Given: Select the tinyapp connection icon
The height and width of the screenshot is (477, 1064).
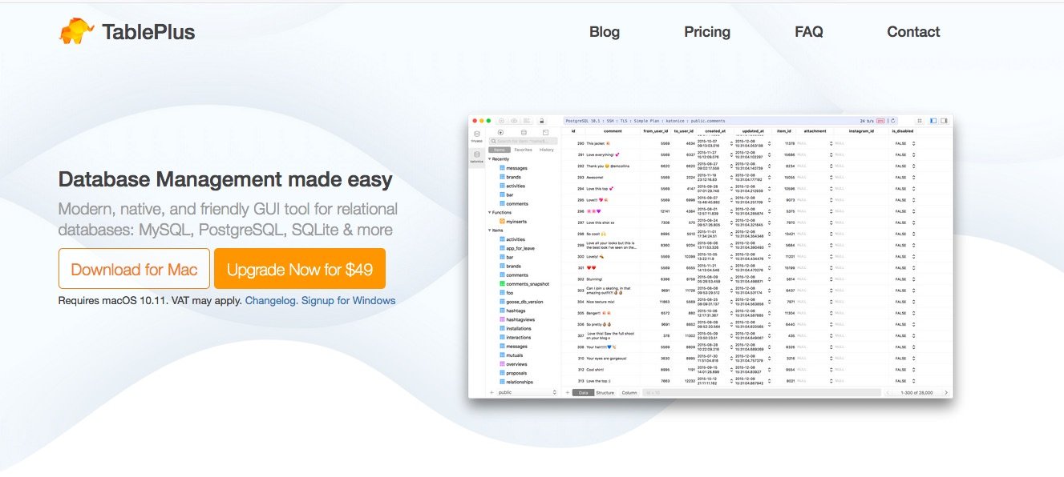Looking at the screenshot, I should [x=476, y=135].
